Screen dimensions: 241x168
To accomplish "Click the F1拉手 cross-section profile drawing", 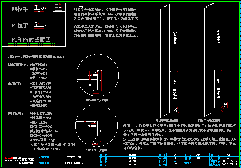I will 40,26.
